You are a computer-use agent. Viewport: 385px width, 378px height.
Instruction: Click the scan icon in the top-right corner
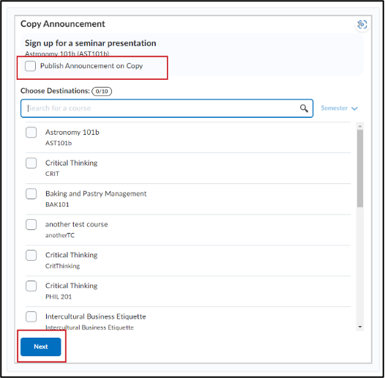point(362,25)
